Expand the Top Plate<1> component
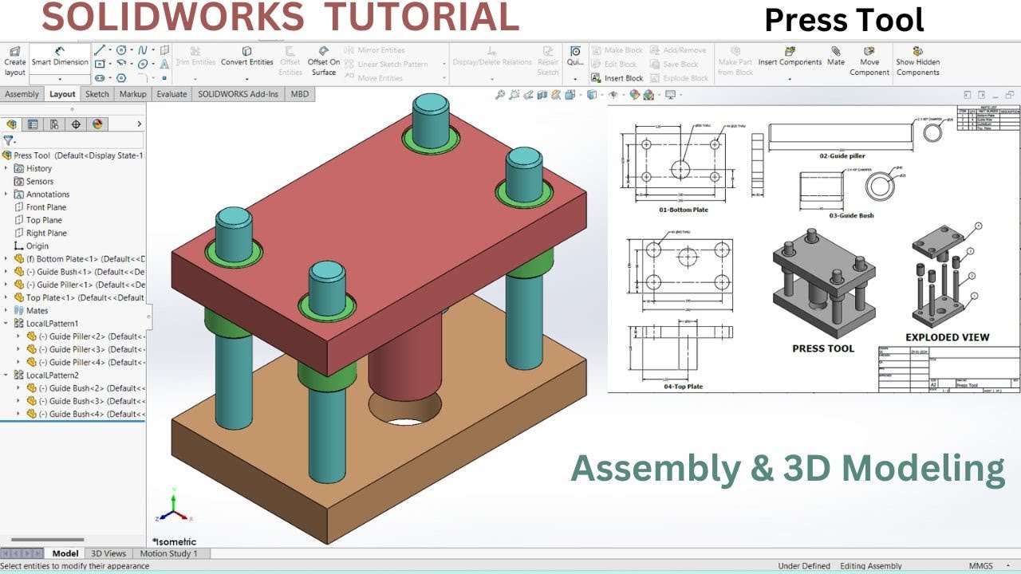 (7, 297)
